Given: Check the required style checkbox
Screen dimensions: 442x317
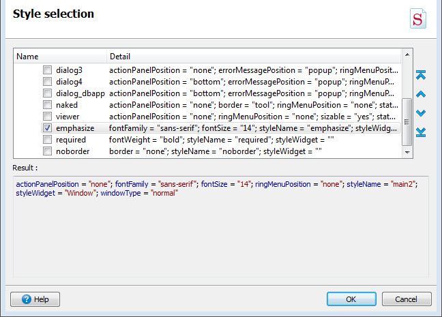Looking at the screenshot, I should [x=48, y=140].
